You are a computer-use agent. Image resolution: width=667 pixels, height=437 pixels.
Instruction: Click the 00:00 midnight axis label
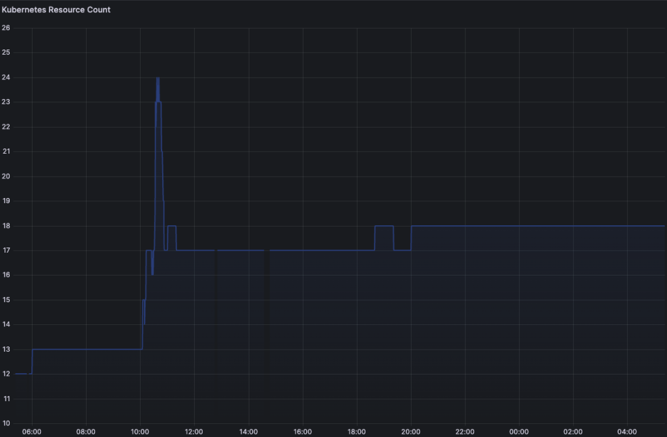(518, 431)
